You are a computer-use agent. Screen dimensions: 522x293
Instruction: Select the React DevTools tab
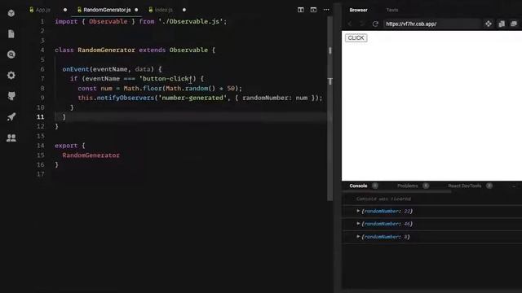point(464,186)
